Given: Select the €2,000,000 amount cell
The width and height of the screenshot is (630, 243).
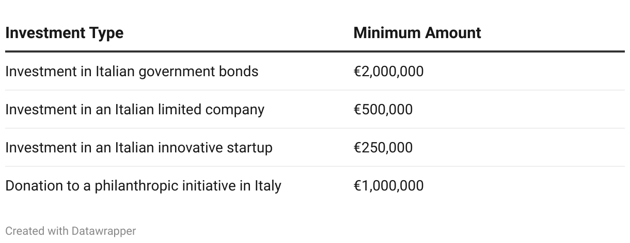Looking at the screenshot, I should coord(388,71).
